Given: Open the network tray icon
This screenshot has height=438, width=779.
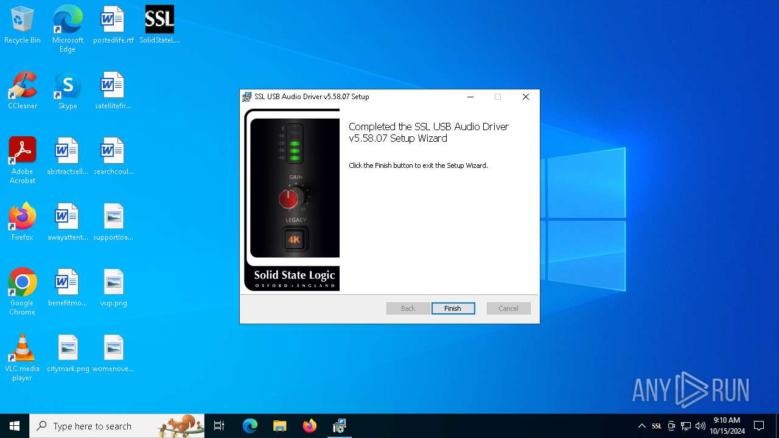Looking at the screenshot, I should coord(686,426).
